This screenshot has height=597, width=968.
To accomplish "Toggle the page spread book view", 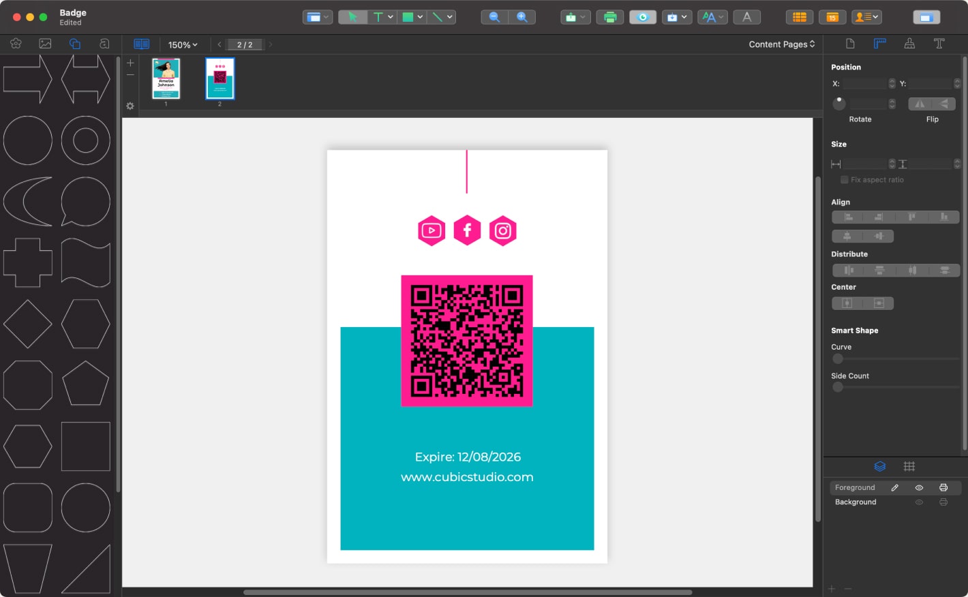I will coord(142,44).
